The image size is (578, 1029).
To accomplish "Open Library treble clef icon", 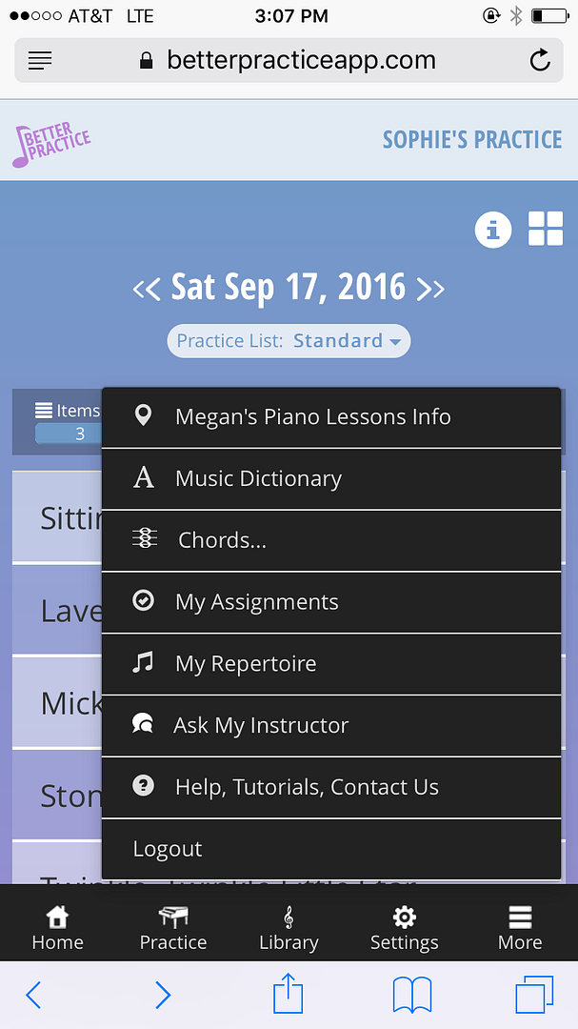I will tap(289, 927).
